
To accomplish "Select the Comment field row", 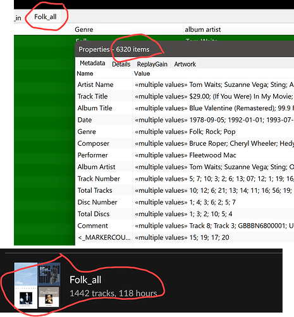I will pyautogui.click(x=185, y=226).
